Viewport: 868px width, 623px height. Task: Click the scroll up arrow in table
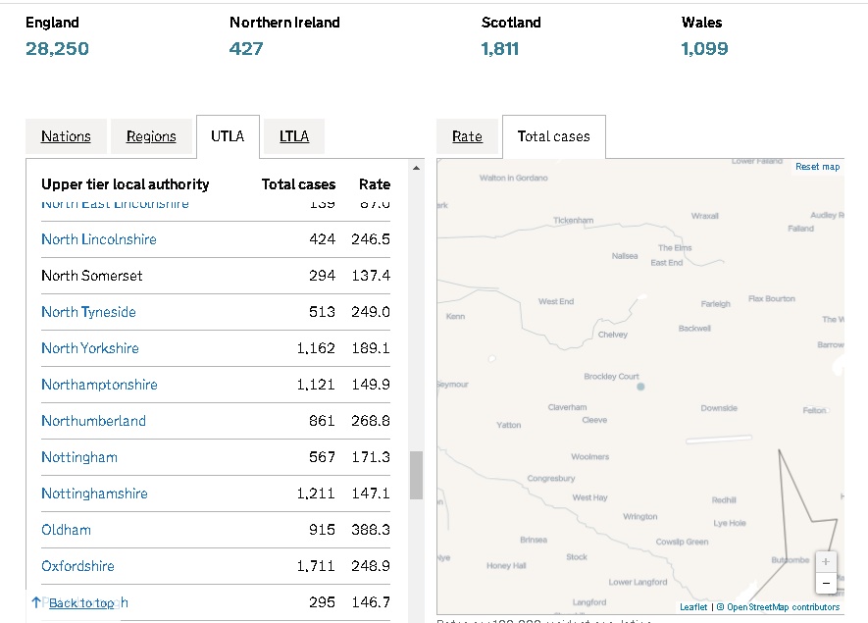point(416,169)
